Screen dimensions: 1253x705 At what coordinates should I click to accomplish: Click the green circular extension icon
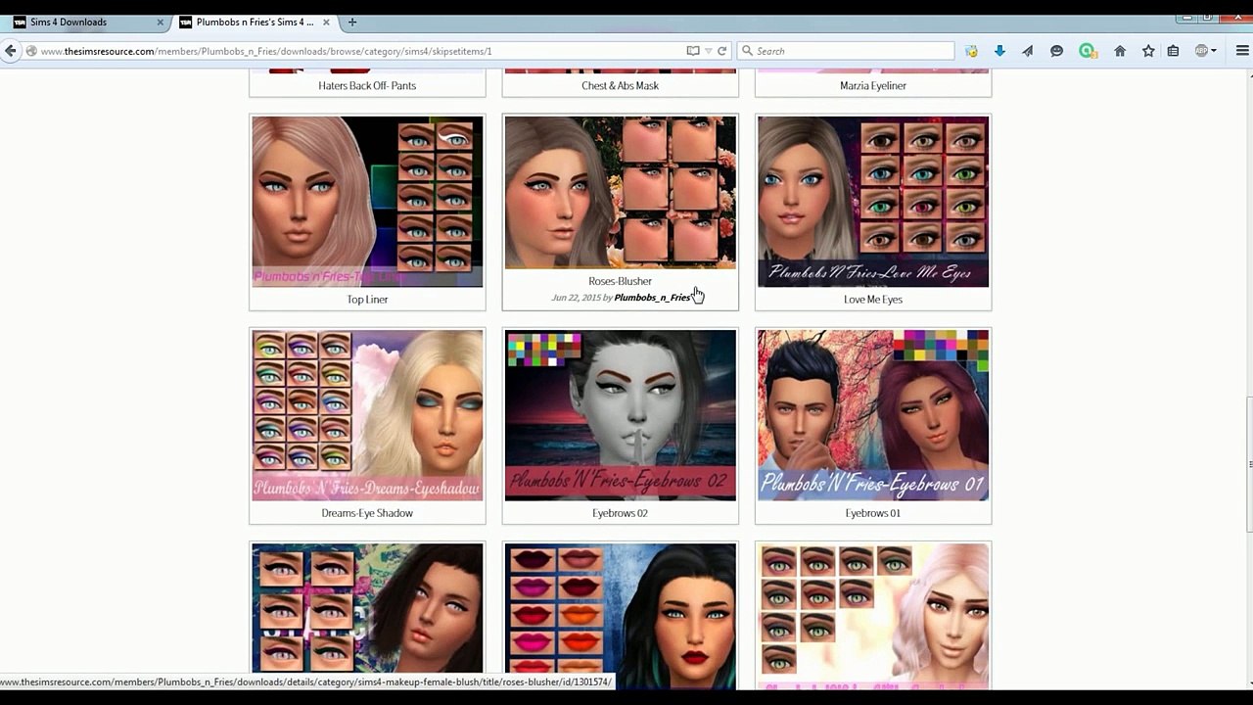tap(1087, 51)
